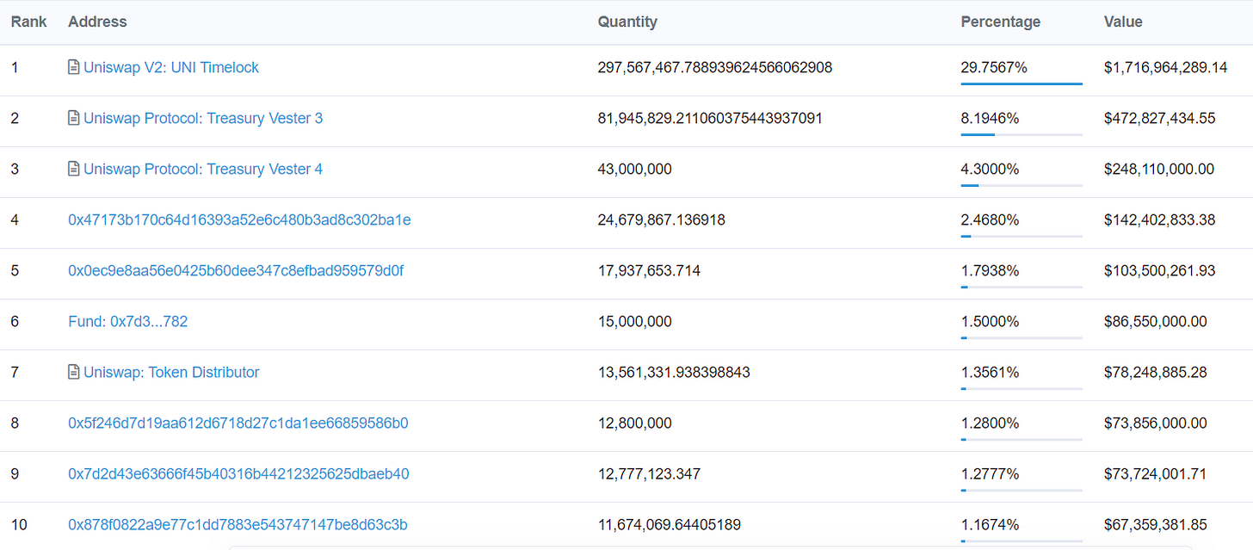Open address 0x0ec9e8aa56e0425b60dee347c8efbad959579d0f
1253x550 pixels.
click(236, 270)
